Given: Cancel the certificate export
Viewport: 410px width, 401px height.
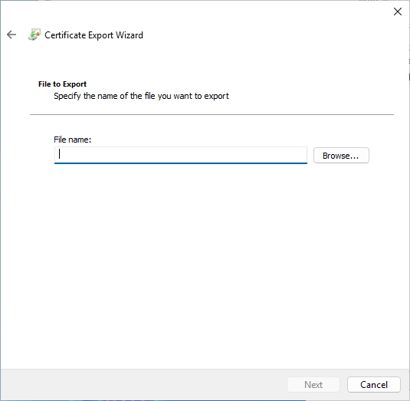Looking at the screenshot, I should tap(374, 385).
